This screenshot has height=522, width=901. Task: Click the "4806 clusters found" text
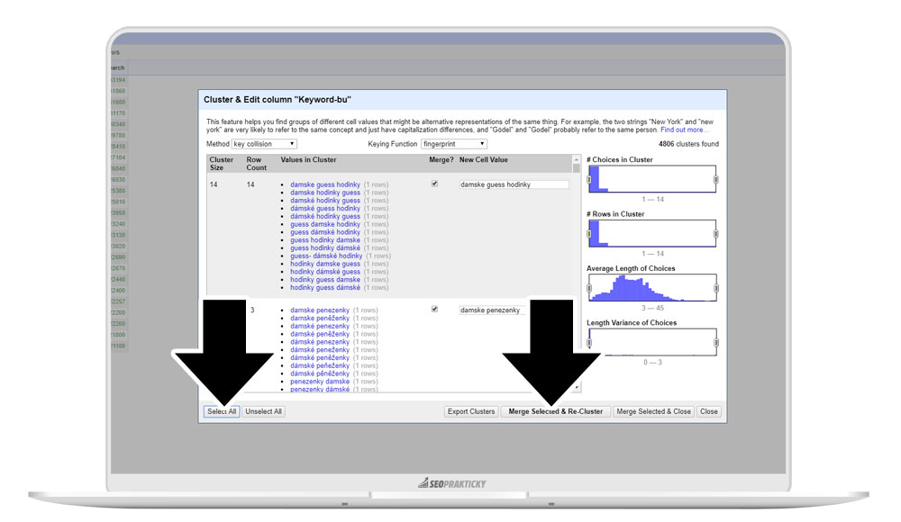point(688,144)
